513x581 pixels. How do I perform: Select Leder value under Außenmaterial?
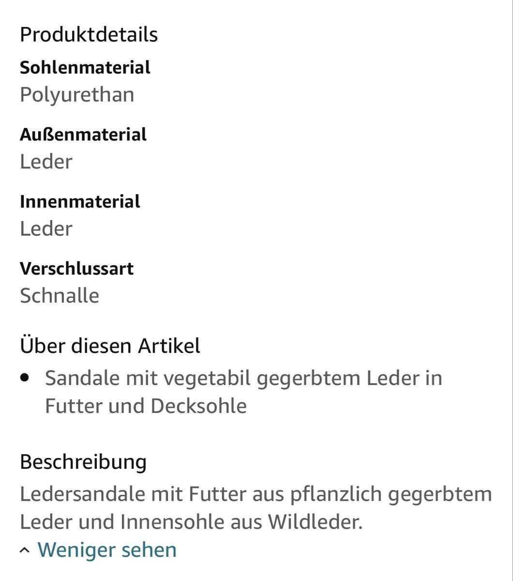pos(46,162)
